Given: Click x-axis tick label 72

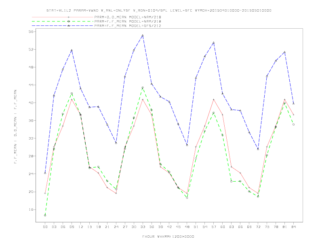Looking at the screenshot, I should pyautogui.click(x=258, y=227).
